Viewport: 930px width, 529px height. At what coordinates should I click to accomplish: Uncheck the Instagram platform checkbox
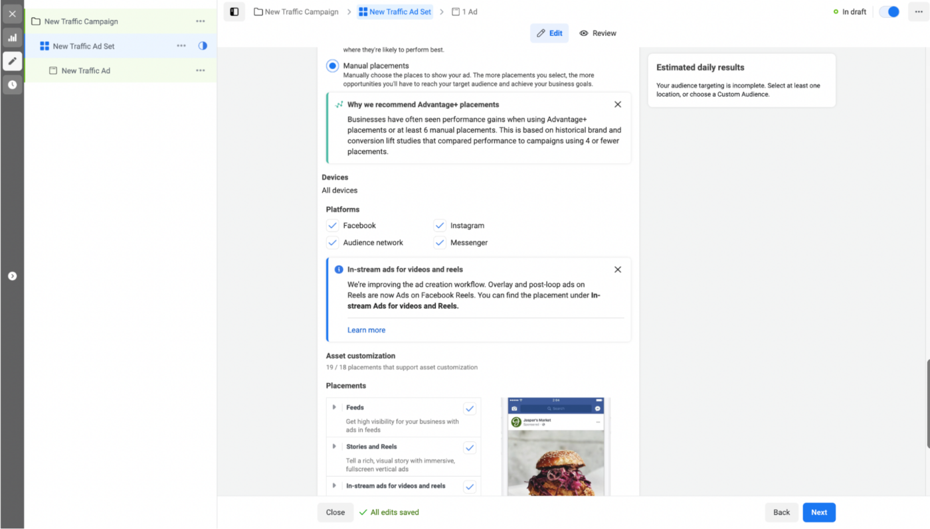439,225
